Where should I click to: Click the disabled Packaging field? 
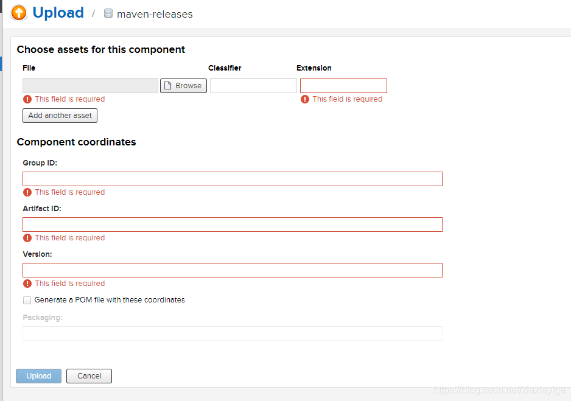tap(233, 333)
